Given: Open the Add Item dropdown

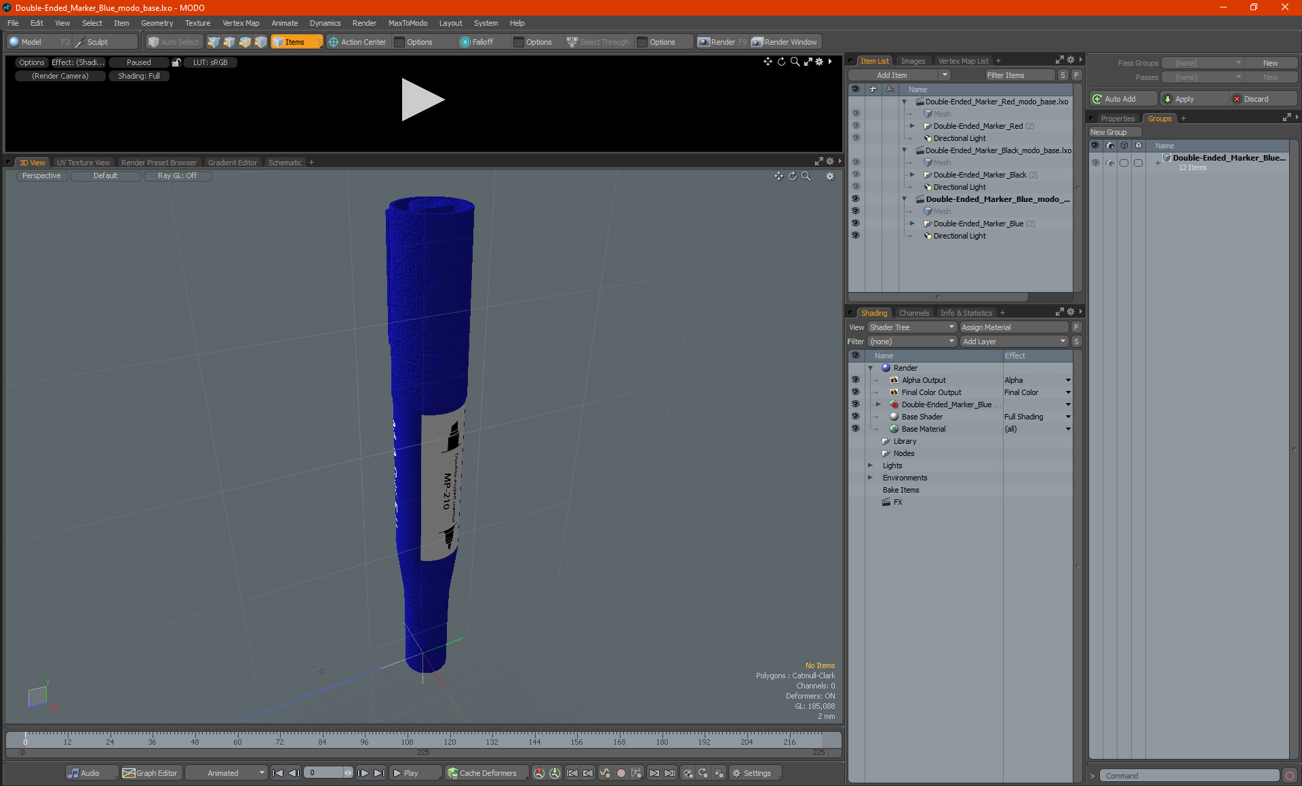Looking at the screenshot, I should tap(900, 75).
